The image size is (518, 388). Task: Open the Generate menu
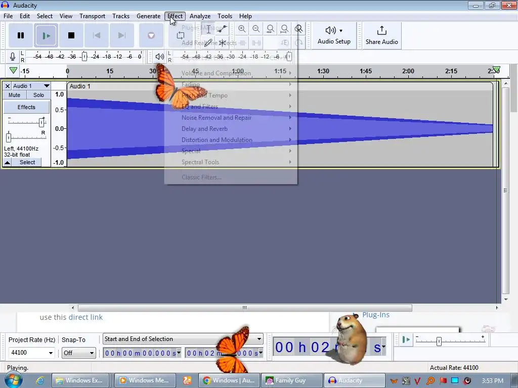tap(149, 16)
